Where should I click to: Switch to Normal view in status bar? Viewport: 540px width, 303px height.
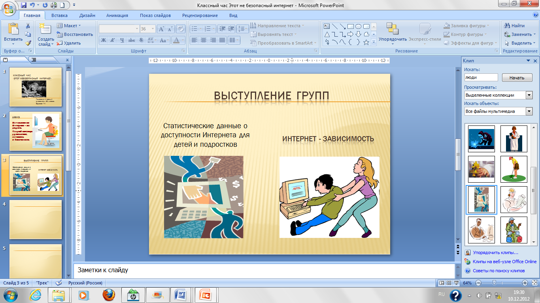coord(442,283)
